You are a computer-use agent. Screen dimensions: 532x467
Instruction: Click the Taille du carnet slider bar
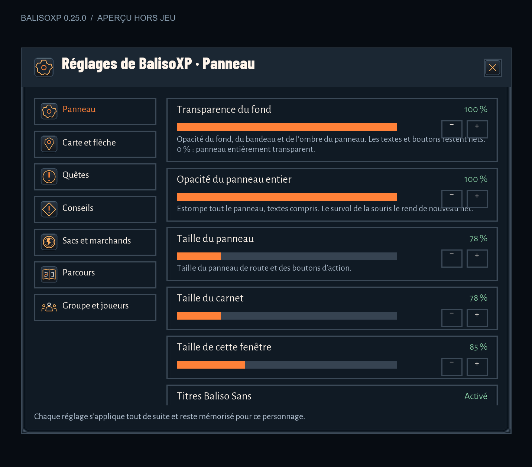click(x=287, y=316)
